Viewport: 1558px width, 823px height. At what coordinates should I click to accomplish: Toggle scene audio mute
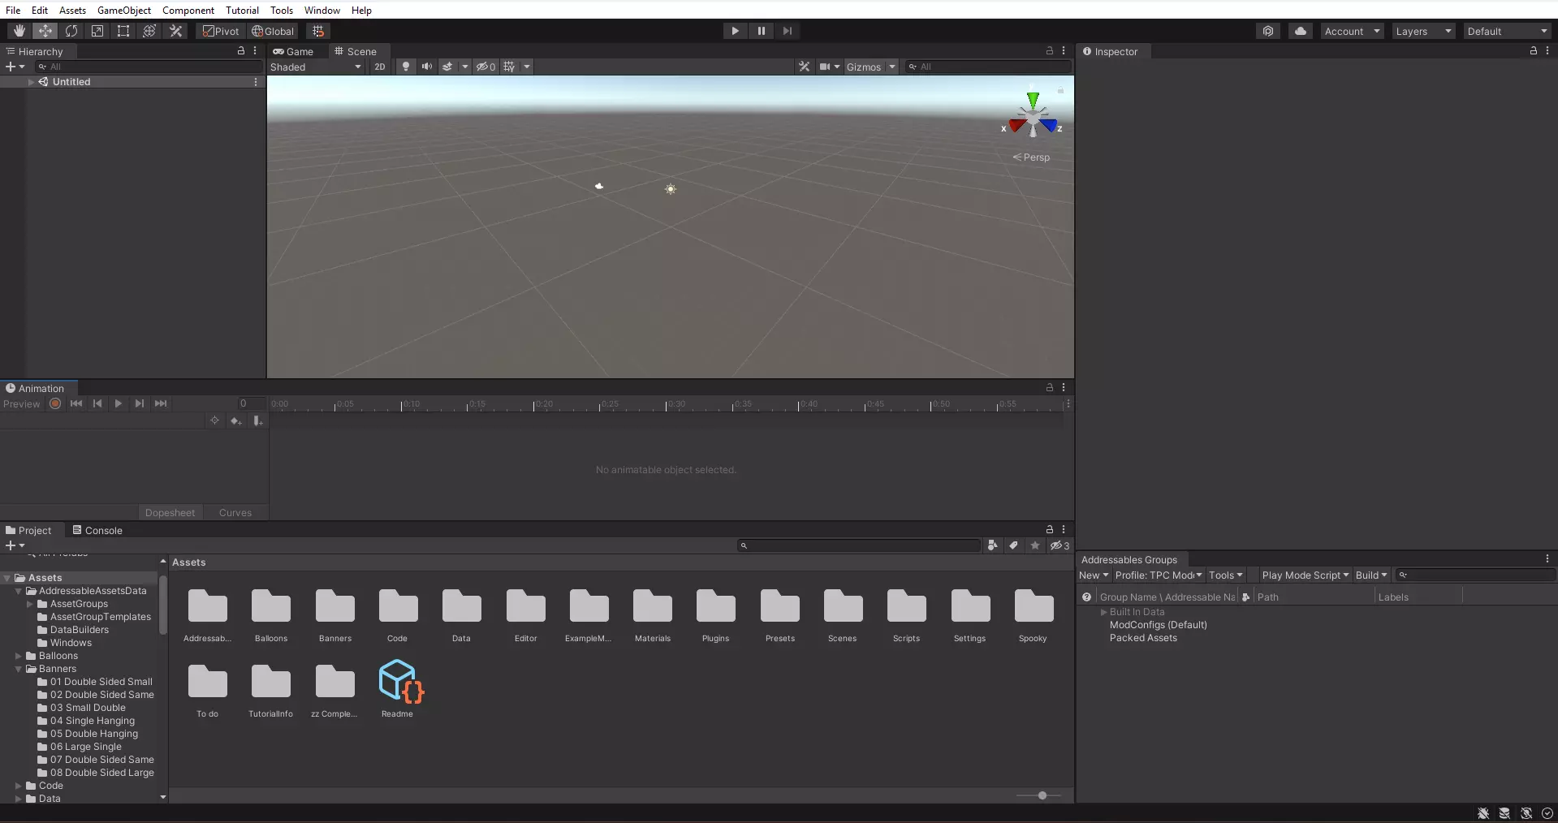426,67
